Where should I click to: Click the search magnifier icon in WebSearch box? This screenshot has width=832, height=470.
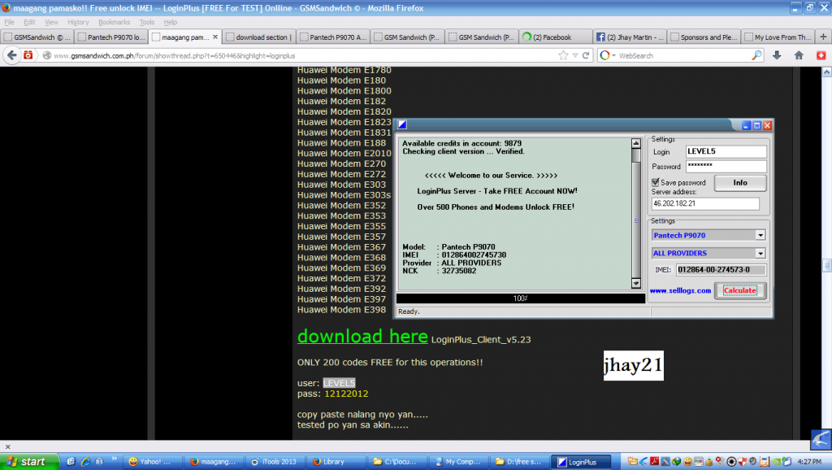(756, 55)
